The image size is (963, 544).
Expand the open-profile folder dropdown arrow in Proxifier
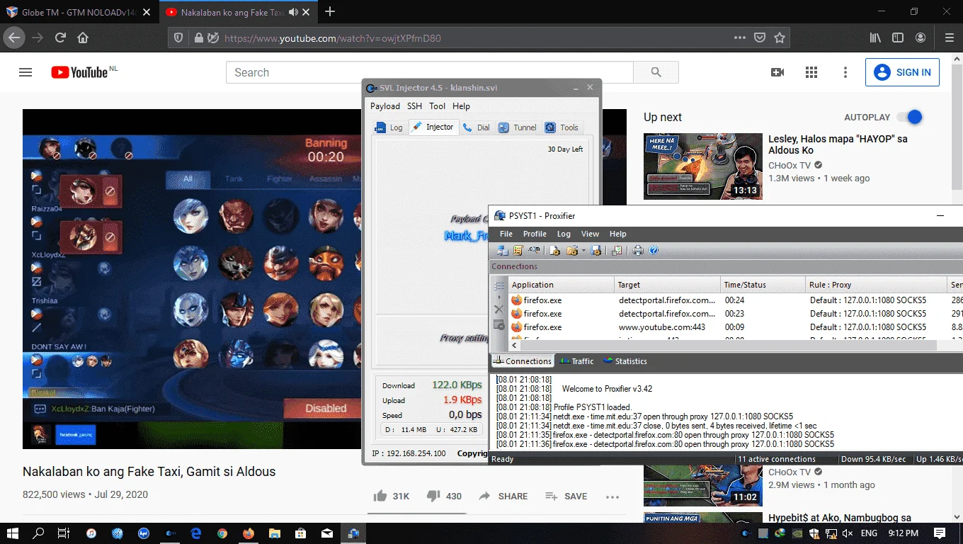coord(583,250)
